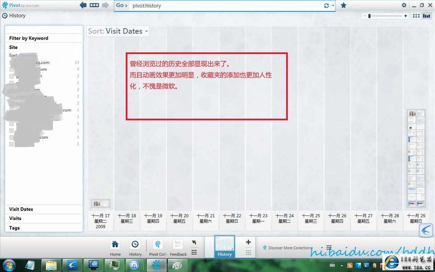Select the 十一月 20 星期五 date label
This screenshot has width=435, height=272.
point(179,221)
